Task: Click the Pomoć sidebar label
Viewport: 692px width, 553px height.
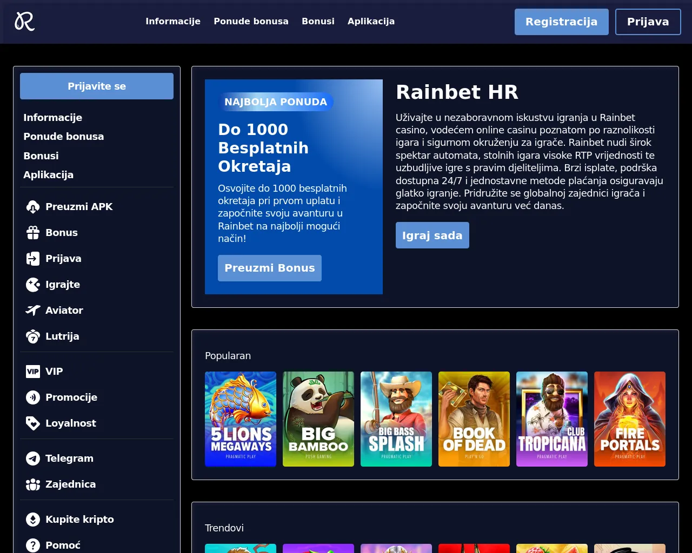Action: [63, 545]
